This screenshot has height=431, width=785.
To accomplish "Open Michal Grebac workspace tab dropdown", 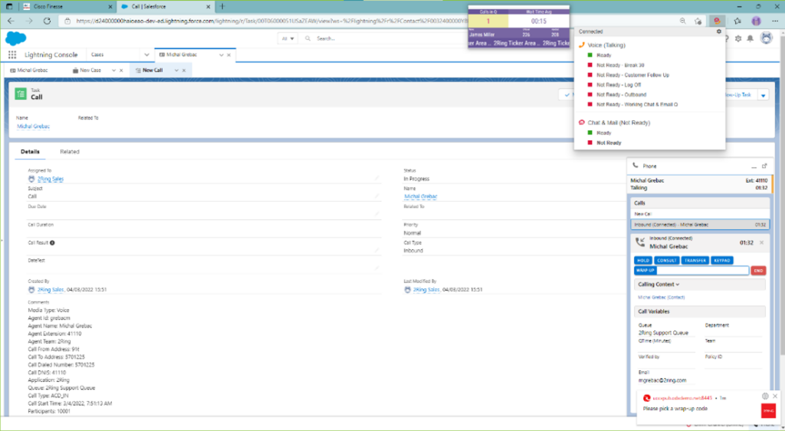I will [221, 55].
